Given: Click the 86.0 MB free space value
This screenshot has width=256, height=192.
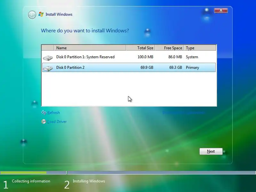Looking at the screenshot, I should [x=175, y=57].
